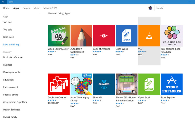Click the $7.99 $3.99 price text
The height and width of the screenshot is (120, 195).
[x=53, y=103]
